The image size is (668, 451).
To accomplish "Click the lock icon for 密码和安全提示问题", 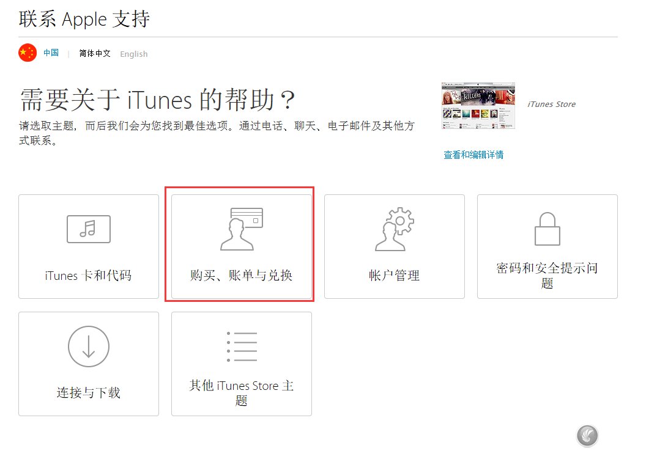I will (x=546, y=228).
